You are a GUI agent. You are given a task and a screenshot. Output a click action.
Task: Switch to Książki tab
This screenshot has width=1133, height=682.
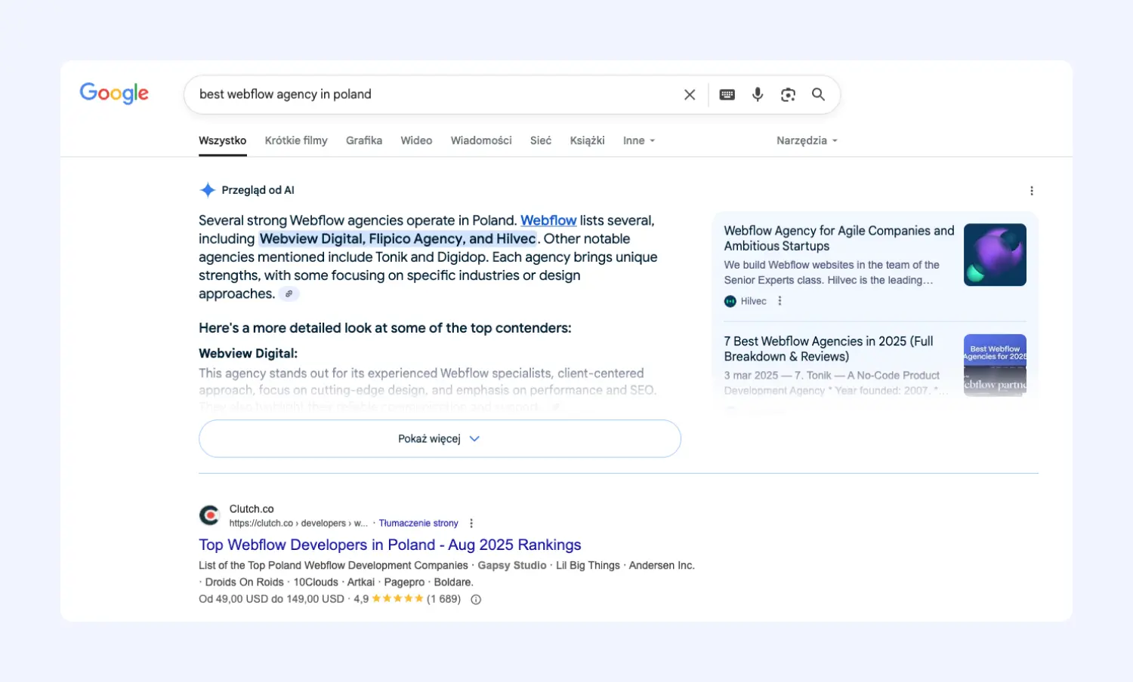pyautogui.click(x=588, y=140)
